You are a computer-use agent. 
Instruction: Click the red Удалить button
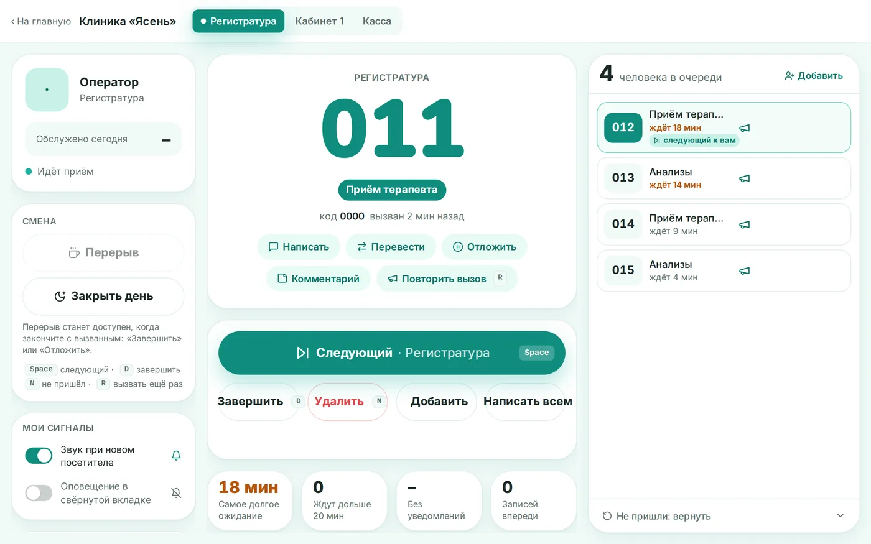348,402
